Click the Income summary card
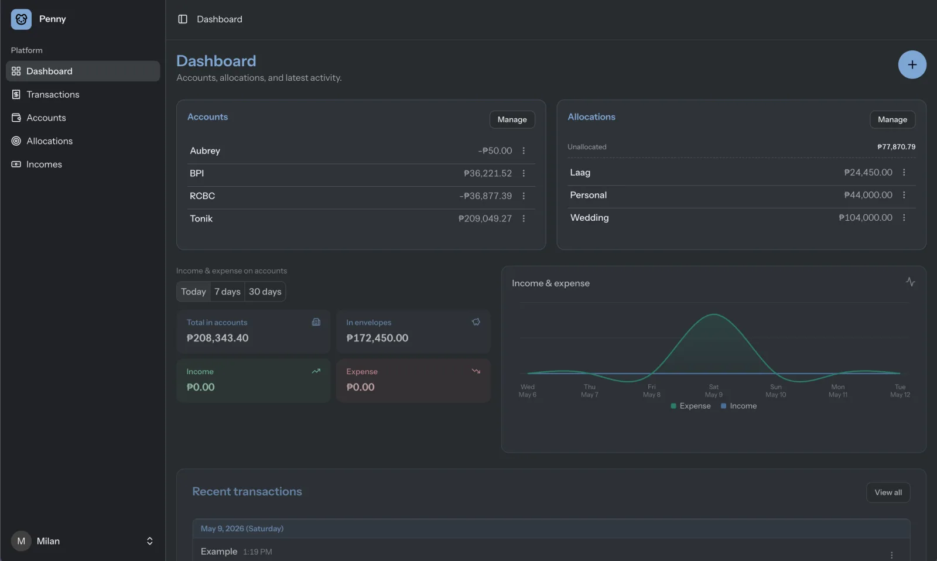937x561 pixels. pyautogui.click(x=253, y=381)
